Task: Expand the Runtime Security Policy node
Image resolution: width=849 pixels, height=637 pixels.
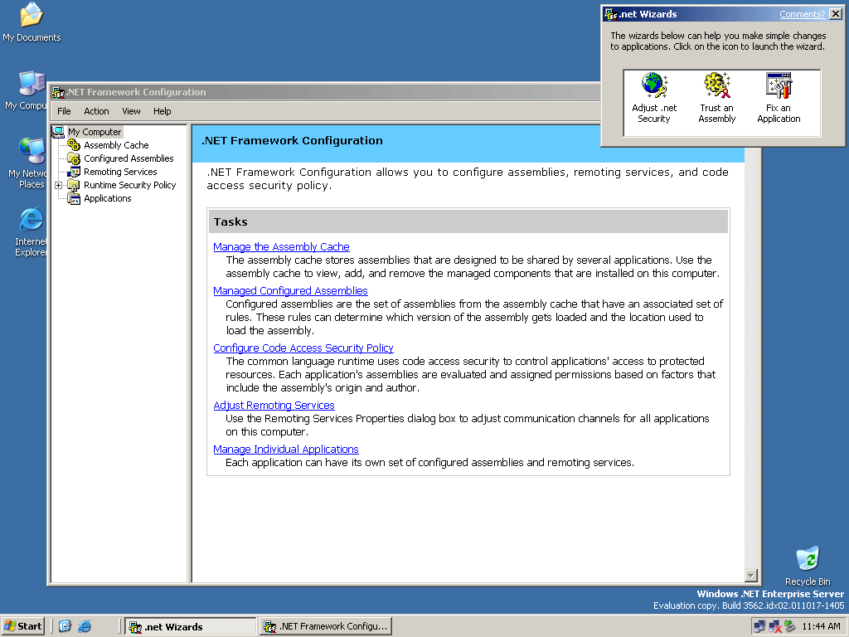Action: pos(59,185)
